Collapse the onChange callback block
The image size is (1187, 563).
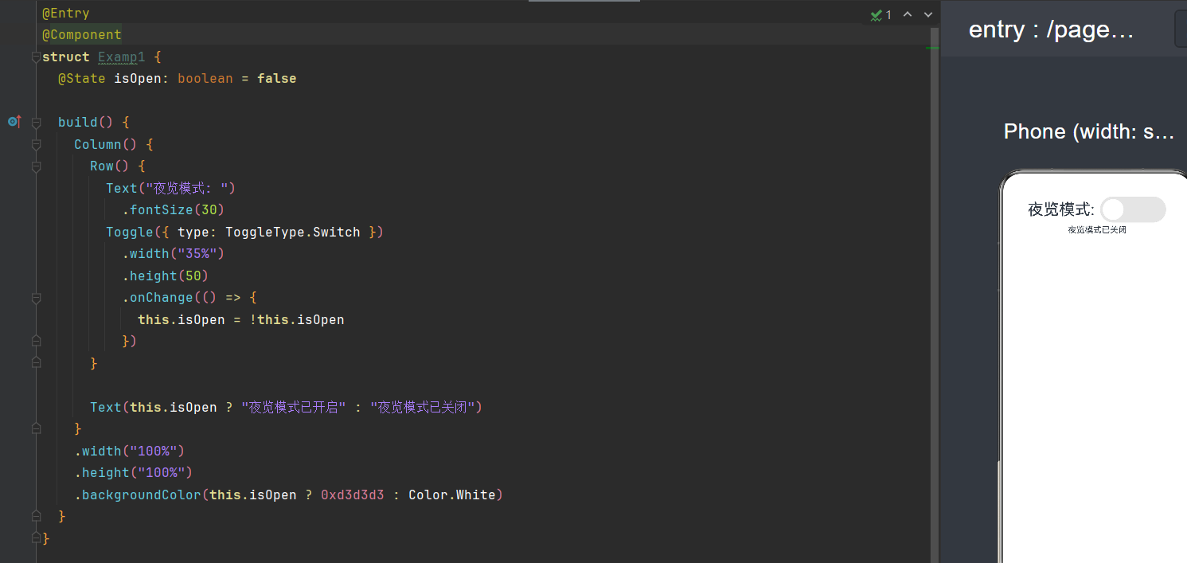[36, 298]
